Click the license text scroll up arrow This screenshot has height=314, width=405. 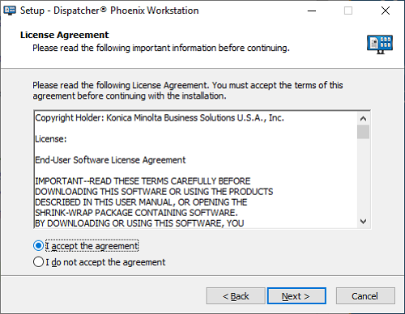[x=363, y=118]
